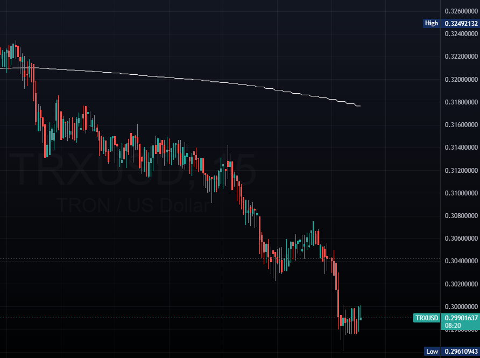The image size is (480, 358).
Task: Click the low value 0.29610943
Action: (461, 351)
